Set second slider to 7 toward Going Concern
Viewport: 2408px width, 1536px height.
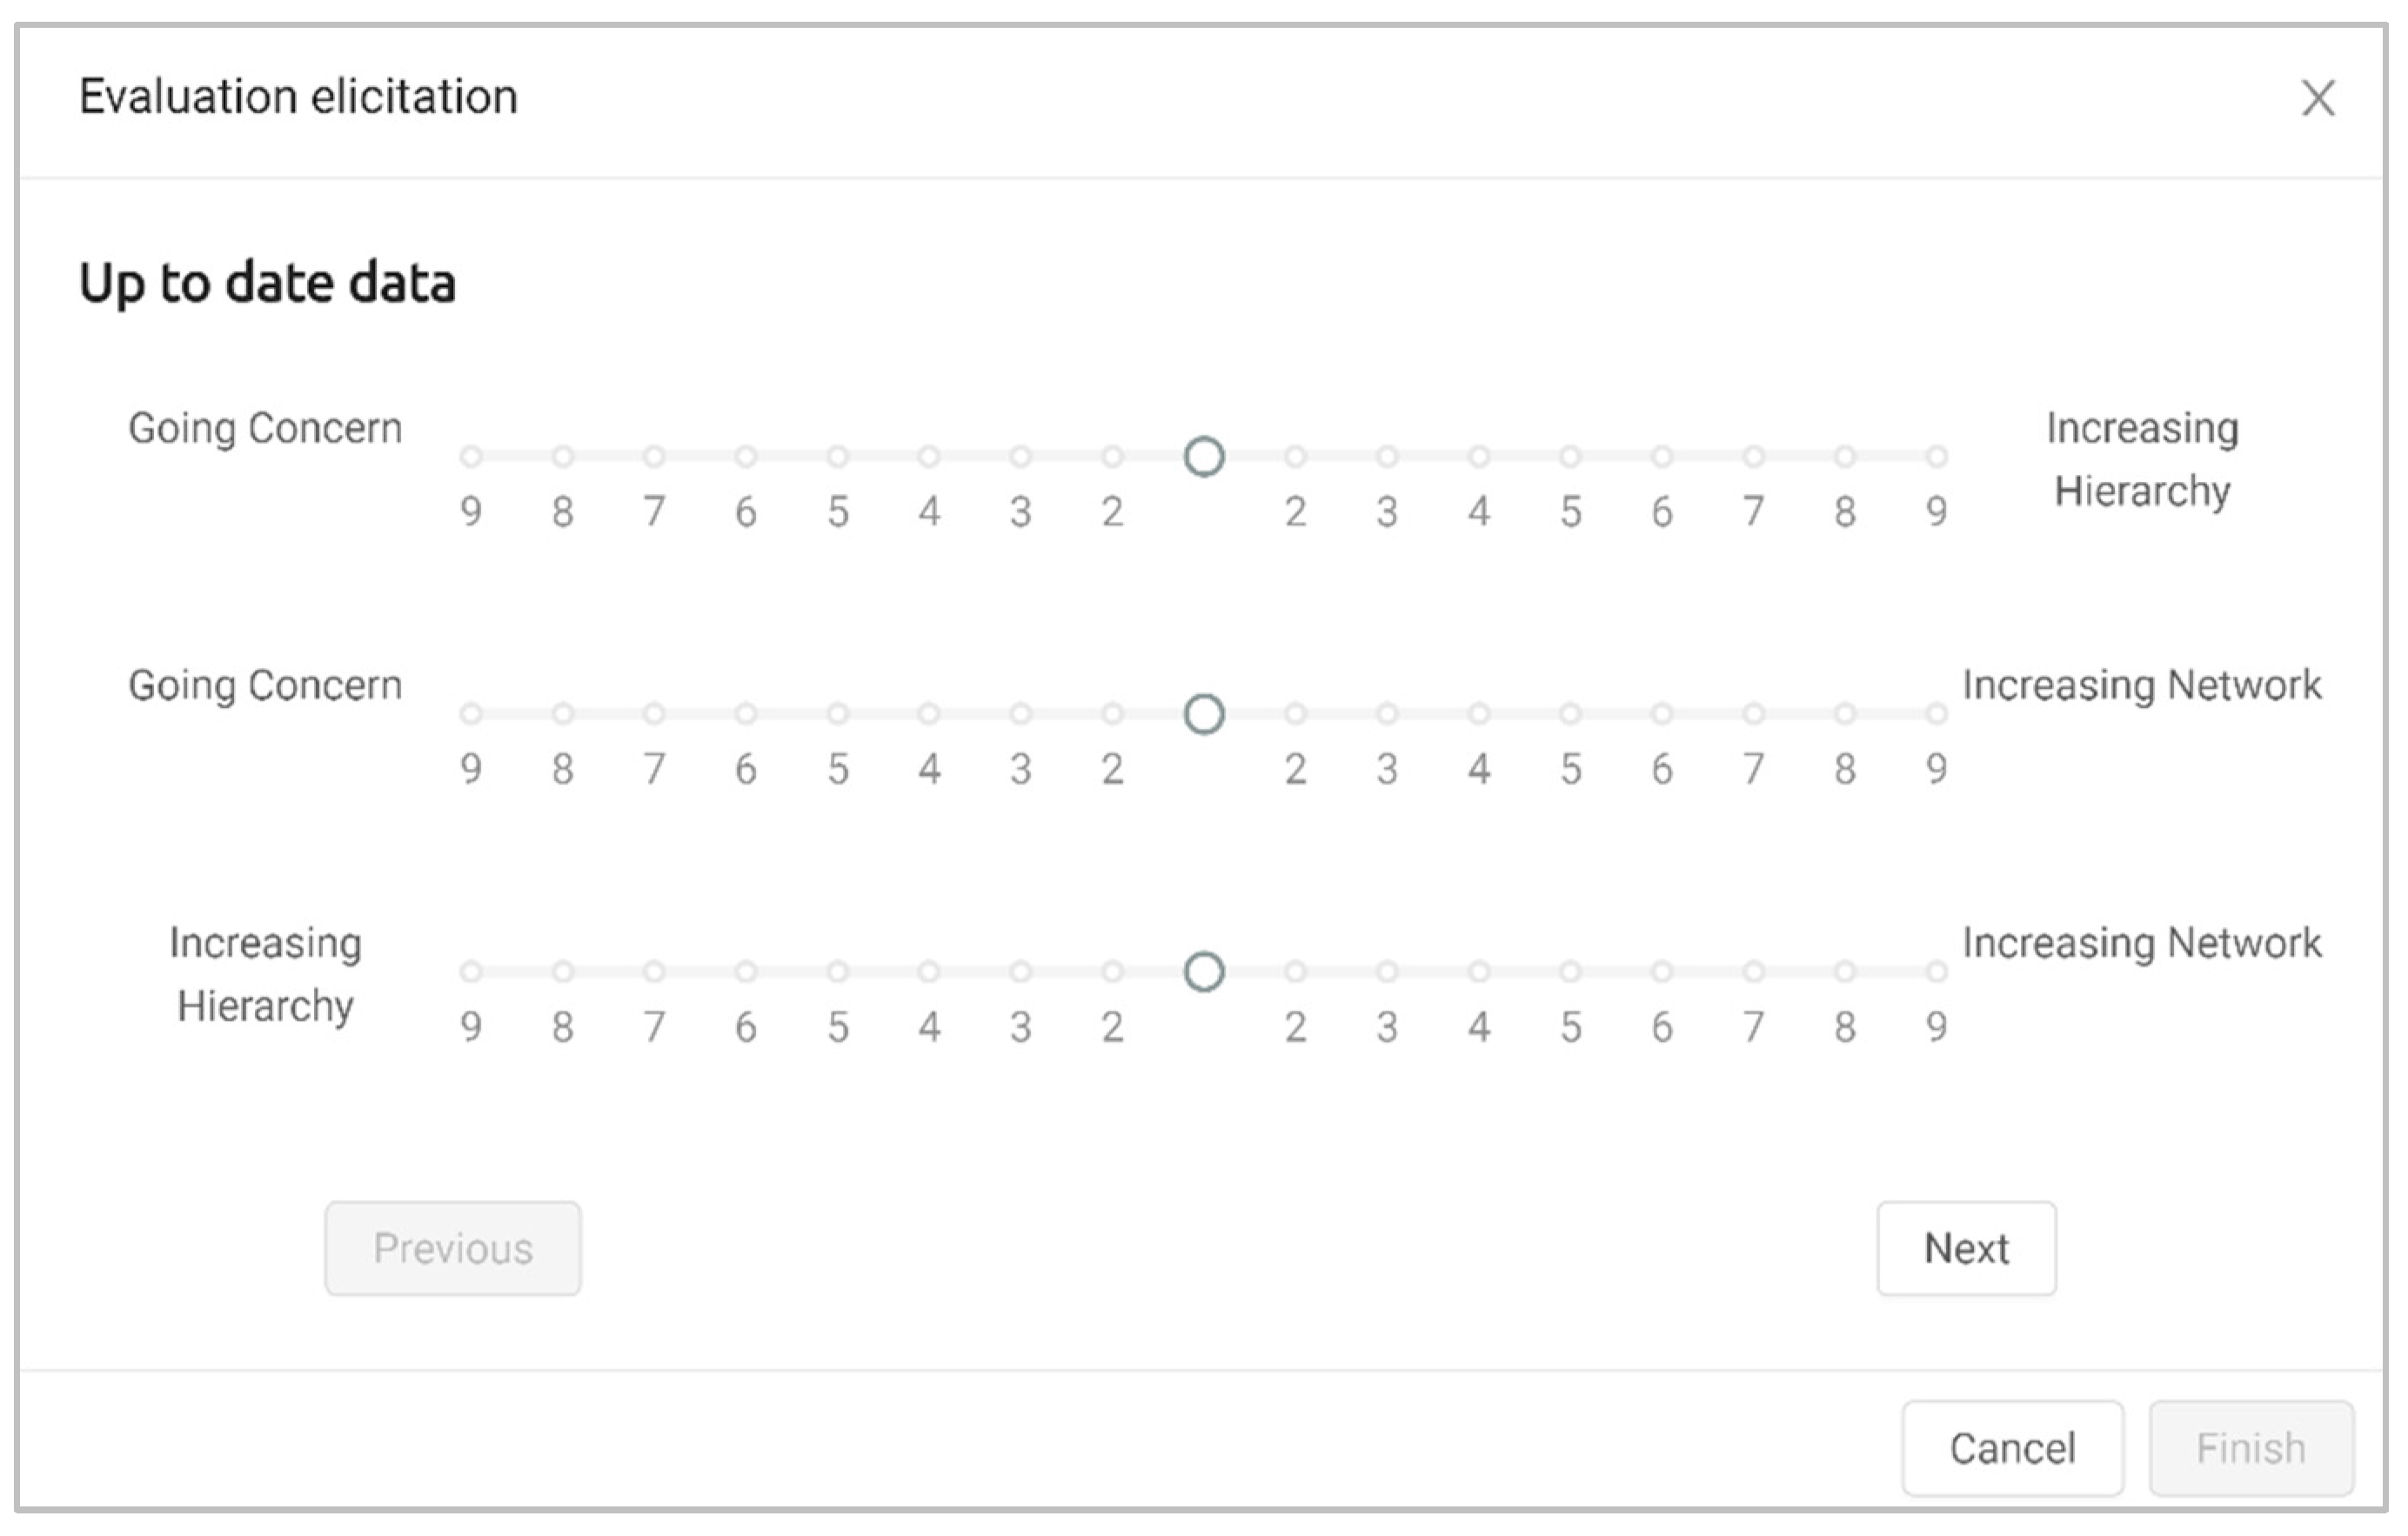tap(654, 714)
